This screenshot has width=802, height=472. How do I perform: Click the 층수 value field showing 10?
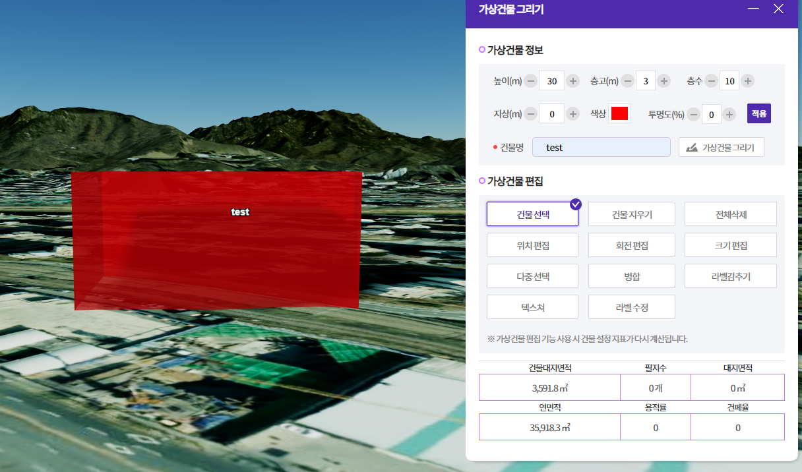pyautogui.click(x=729, y=81)
